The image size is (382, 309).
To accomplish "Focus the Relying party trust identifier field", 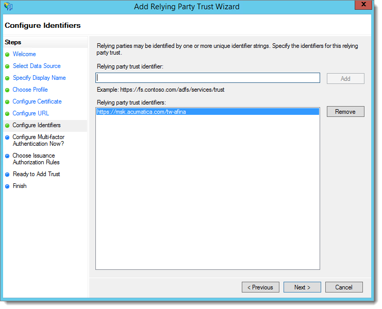I will pyautogui.click(x=208, y=78).
